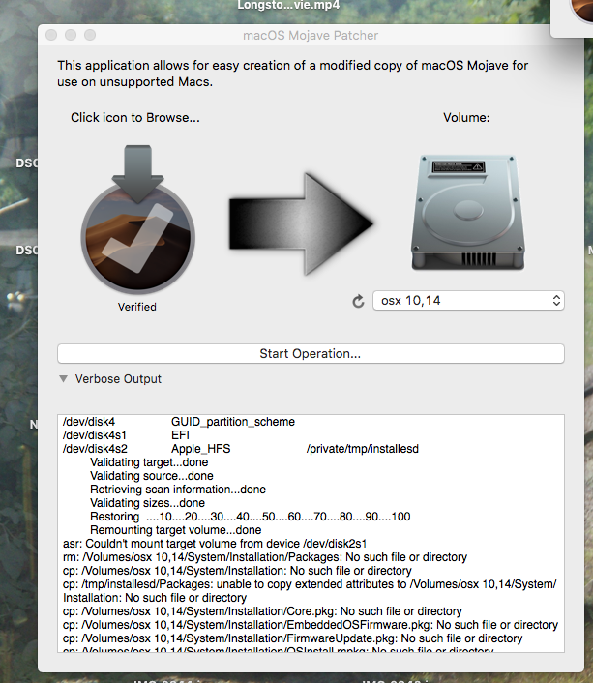Select the 'asr: Couldn't mount target volume' line
Image resolution: width=593 pixels, height=683 pixels.
tap(215, 544)
